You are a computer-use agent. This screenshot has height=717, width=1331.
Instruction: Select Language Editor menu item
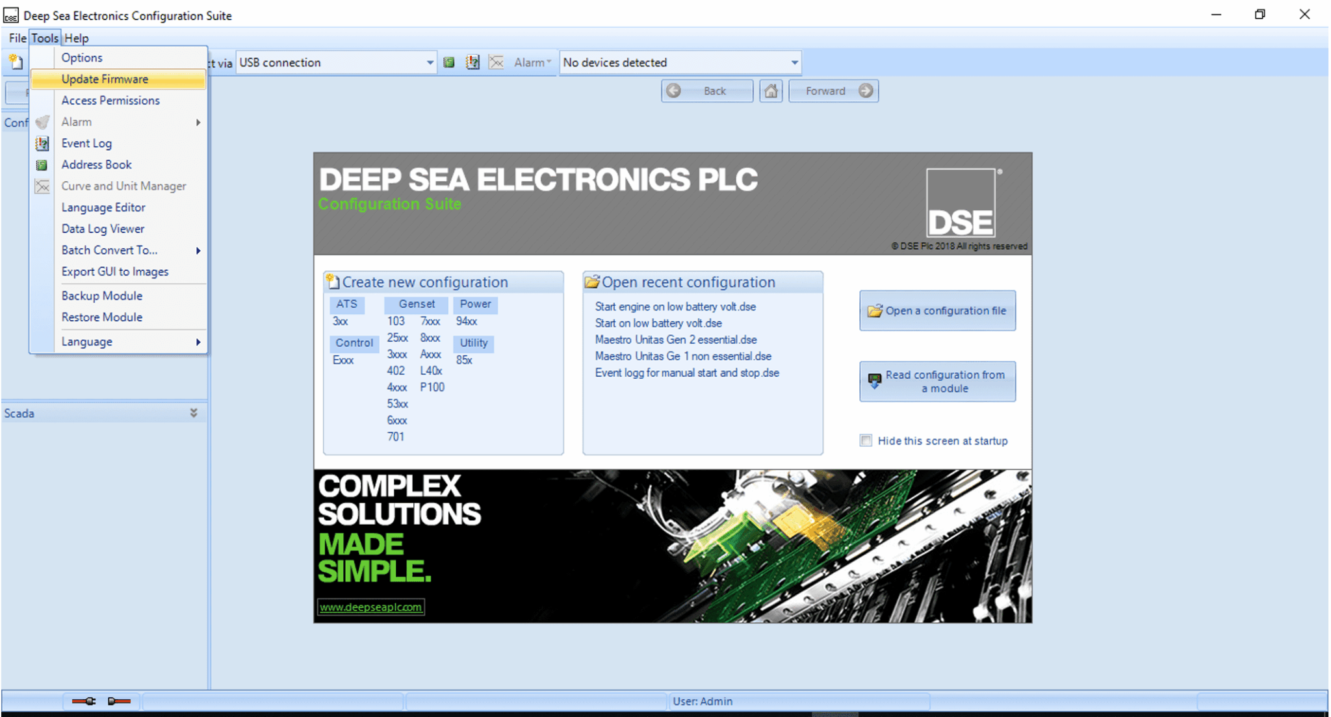(x=118, y=208)
